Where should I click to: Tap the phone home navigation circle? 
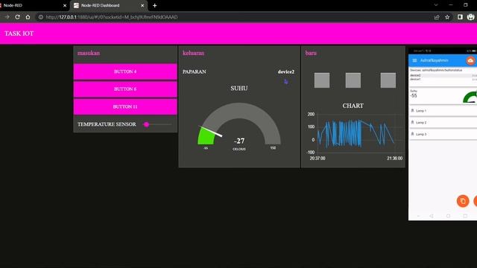pos(448,216)
